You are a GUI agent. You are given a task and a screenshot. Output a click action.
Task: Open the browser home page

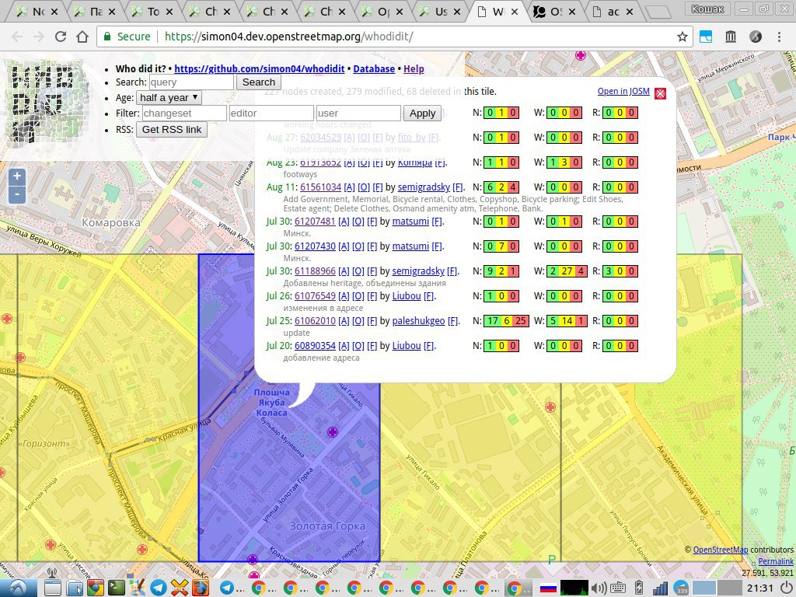coord(82,37)
